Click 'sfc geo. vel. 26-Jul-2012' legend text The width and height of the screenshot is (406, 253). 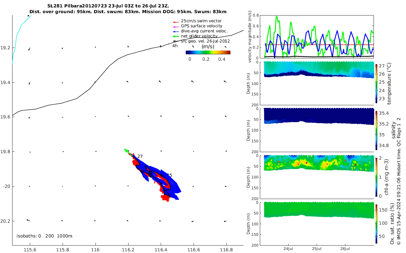(205, 41)
